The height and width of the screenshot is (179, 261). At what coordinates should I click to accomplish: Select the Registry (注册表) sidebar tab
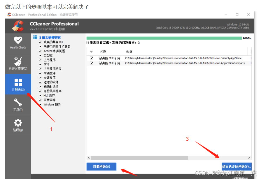click(x=18, y=84)
